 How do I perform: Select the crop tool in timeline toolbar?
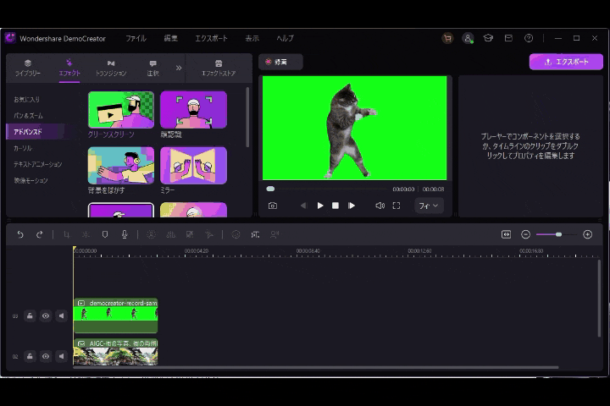click(x=67, y=234)
